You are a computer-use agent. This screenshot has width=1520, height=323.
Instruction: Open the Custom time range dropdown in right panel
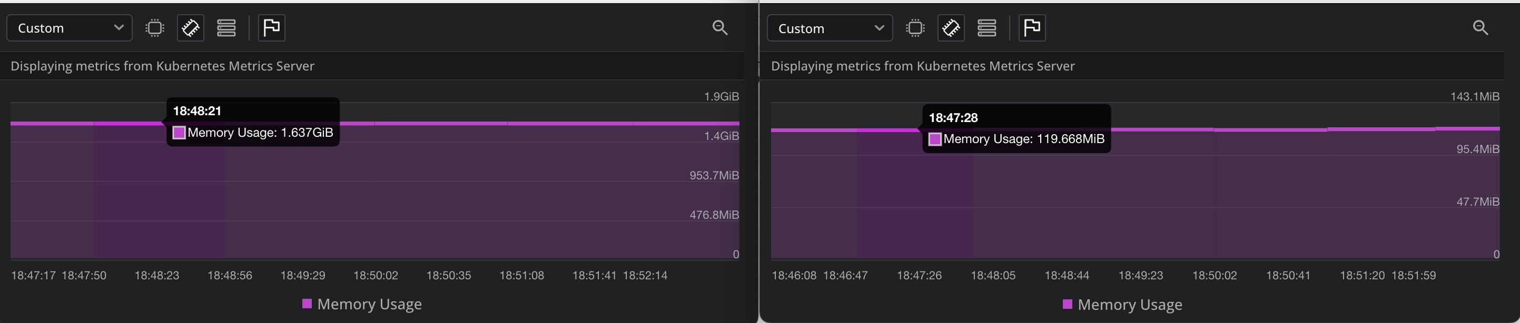click(x=829, y=28)
